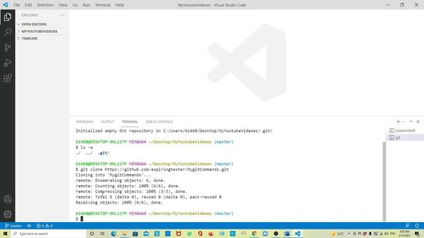Switch to the PROBLEMS panel tab
The image size is (424, 238).
pos(85,122)
